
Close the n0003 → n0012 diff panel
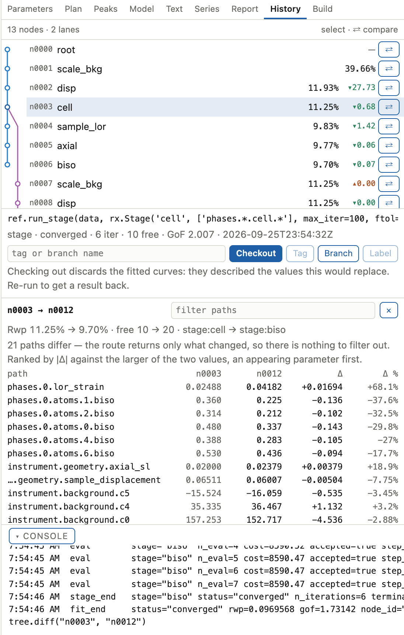click(x=389, y=310)
